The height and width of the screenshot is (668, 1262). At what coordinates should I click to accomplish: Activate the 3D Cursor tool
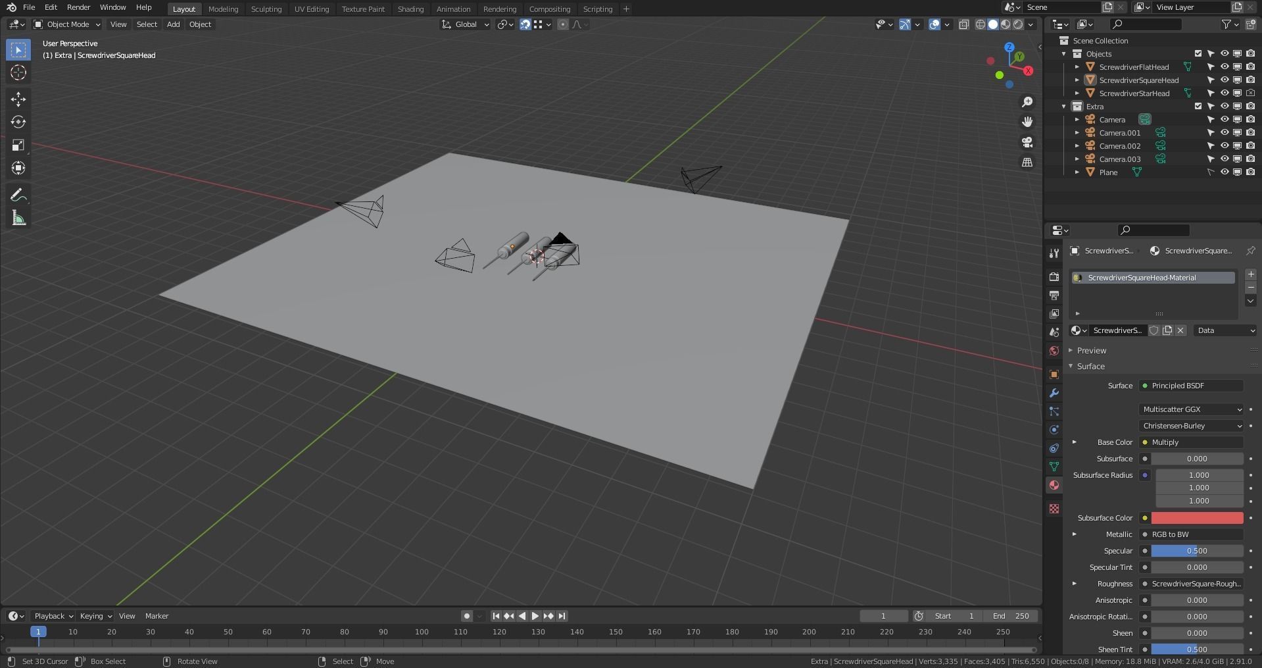pyautogui.click(x=18, y=73)
